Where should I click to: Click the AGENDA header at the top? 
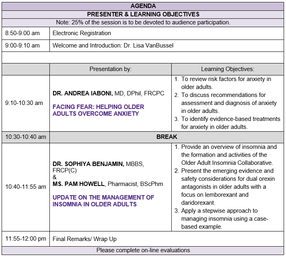(143, 6)
